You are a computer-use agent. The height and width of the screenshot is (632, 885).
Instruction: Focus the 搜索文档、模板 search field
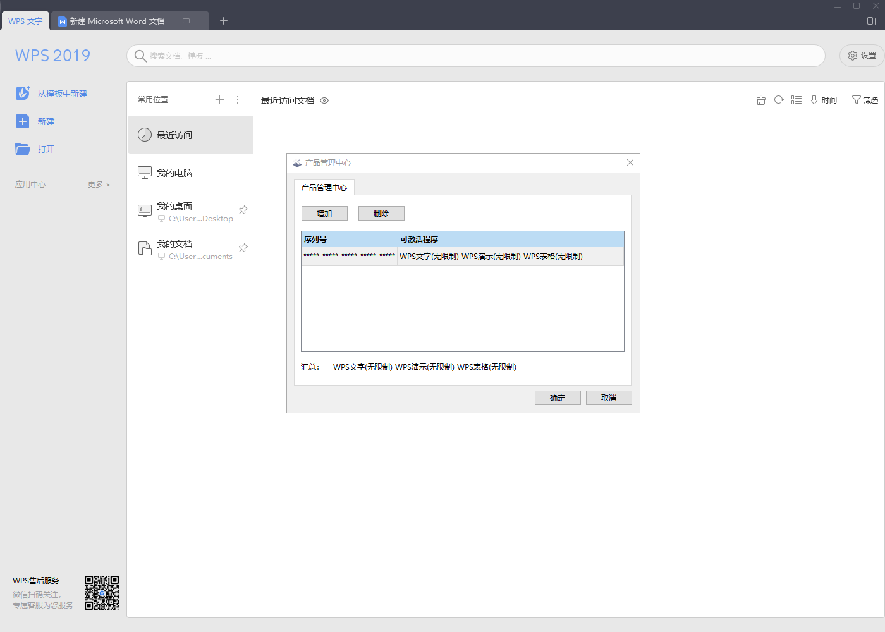pyautogui.click(x=475, y=56)
